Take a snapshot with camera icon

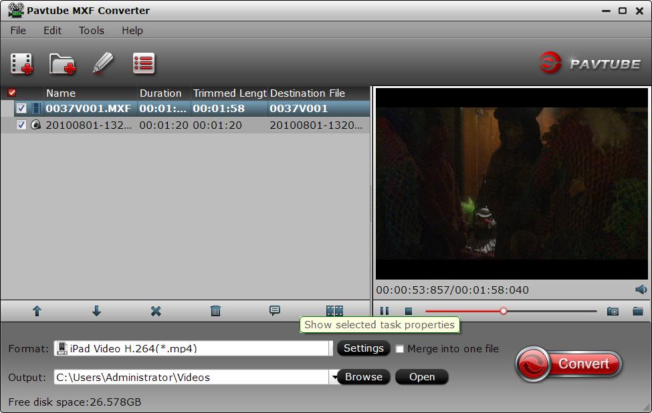(x=613, y=311)
